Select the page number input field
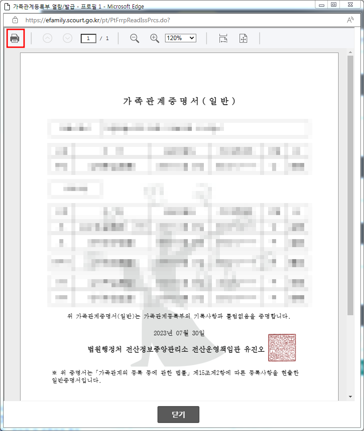Image resolution: width=364 pixels, height=431 pixels. tap(88, 38)
